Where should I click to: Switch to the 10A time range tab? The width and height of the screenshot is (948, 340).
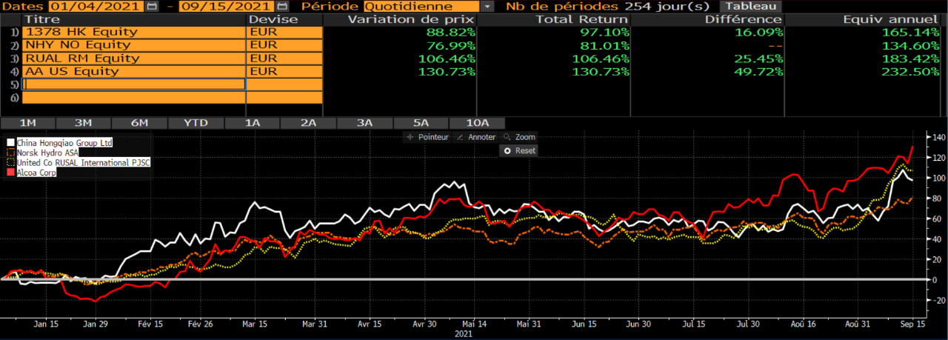[x=478, y=123]
